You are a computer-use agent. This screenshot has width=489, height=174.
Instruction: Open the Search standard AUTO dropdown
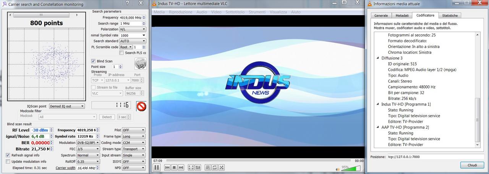coord(133,41)
